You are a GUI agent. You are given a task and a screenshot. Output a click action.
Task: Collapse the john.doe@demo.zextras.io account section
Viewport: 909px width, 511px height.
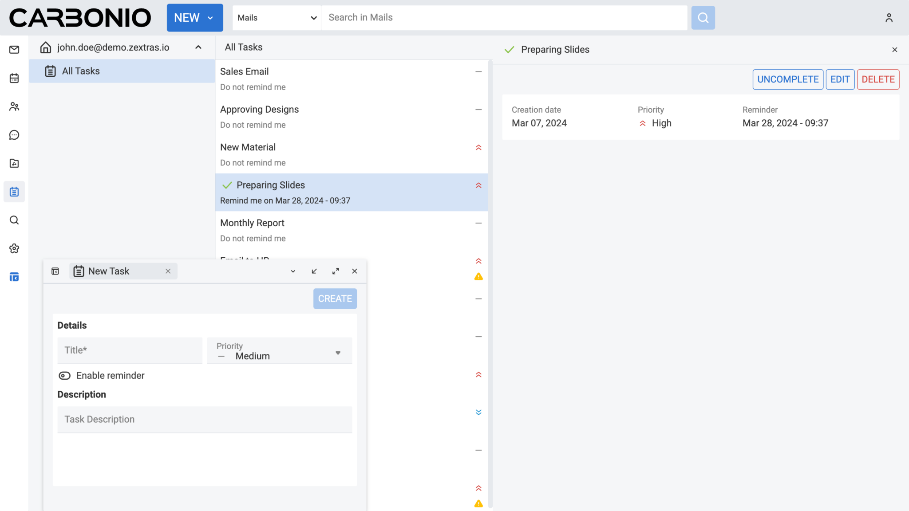tap(198, 47)
